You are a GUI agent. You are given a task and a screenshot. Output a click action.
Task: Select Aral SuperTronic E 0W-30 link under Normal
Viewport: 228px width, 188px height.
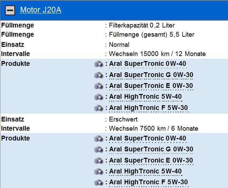pos(151,86)
